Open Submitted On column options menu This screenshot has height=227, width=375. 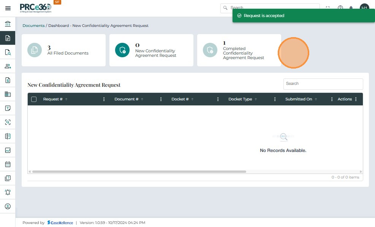pyautogui.click(x=332, y=99)
